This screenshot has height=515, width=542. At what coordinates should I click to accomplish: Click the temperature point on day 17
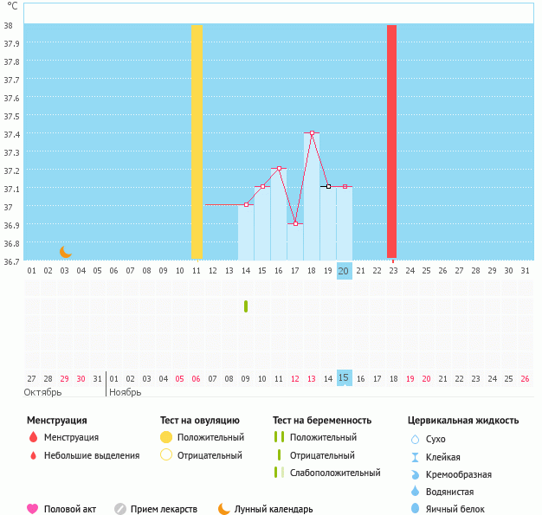pyautogui.click(x=295, y=223)
